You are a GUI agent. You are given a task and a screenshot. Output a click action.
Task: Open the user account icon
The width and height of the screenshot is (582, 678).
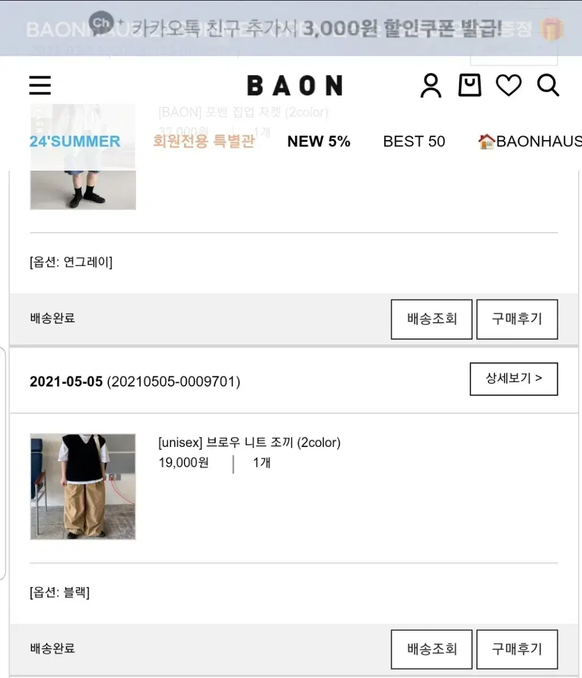[431, 86]
